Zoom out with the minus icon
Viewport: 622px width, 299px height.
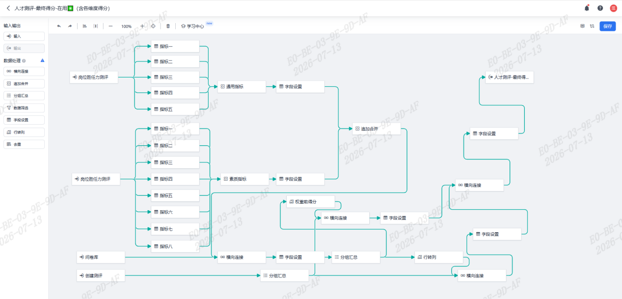(x=110, y=26)
